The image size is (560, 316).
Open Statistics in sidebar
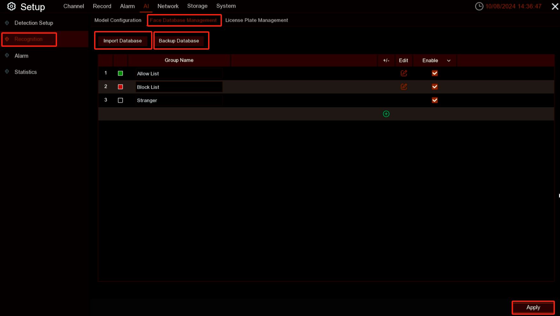click(x=26, y=72)
